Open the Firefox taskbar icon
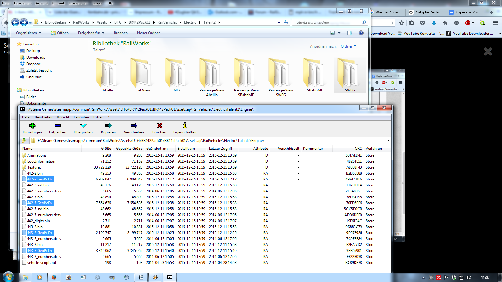The height and width of the screenshot is (282, 502). [x=54, y=277]
